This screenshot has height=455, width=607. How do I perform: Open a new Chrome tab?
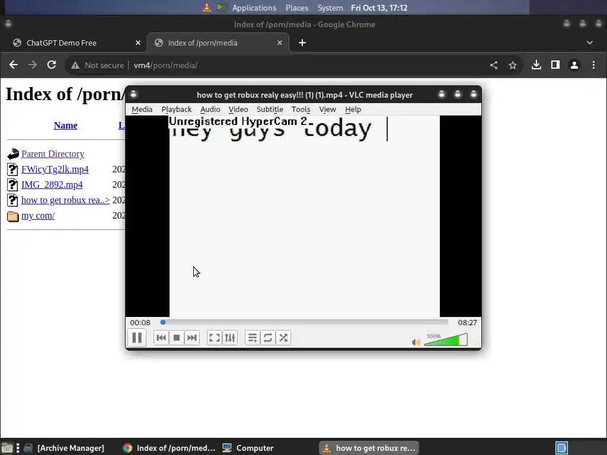[302, 43]
